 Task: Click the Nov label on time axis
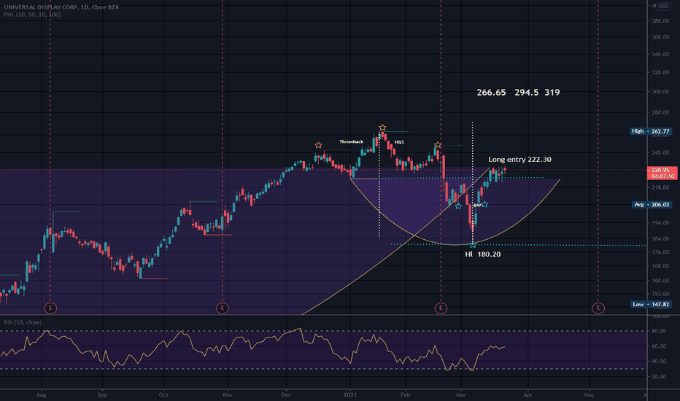pos(227,395)
